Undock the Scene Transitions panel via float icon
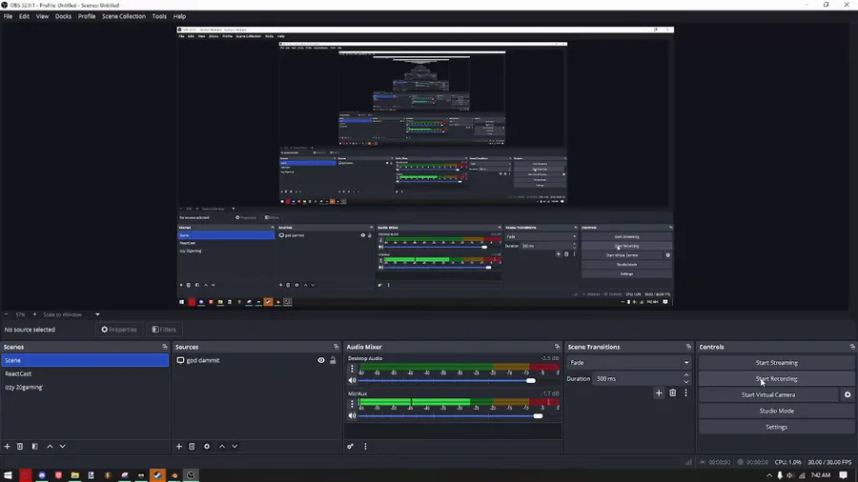Viewport: 858px width, 482px height. click(688, 347)
